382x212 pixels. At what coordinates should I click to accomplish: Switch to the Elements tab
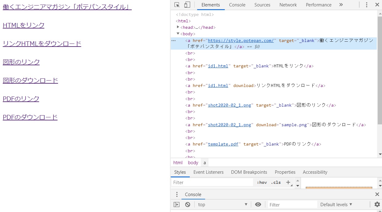pyautogui.click(x=211, y=5)
